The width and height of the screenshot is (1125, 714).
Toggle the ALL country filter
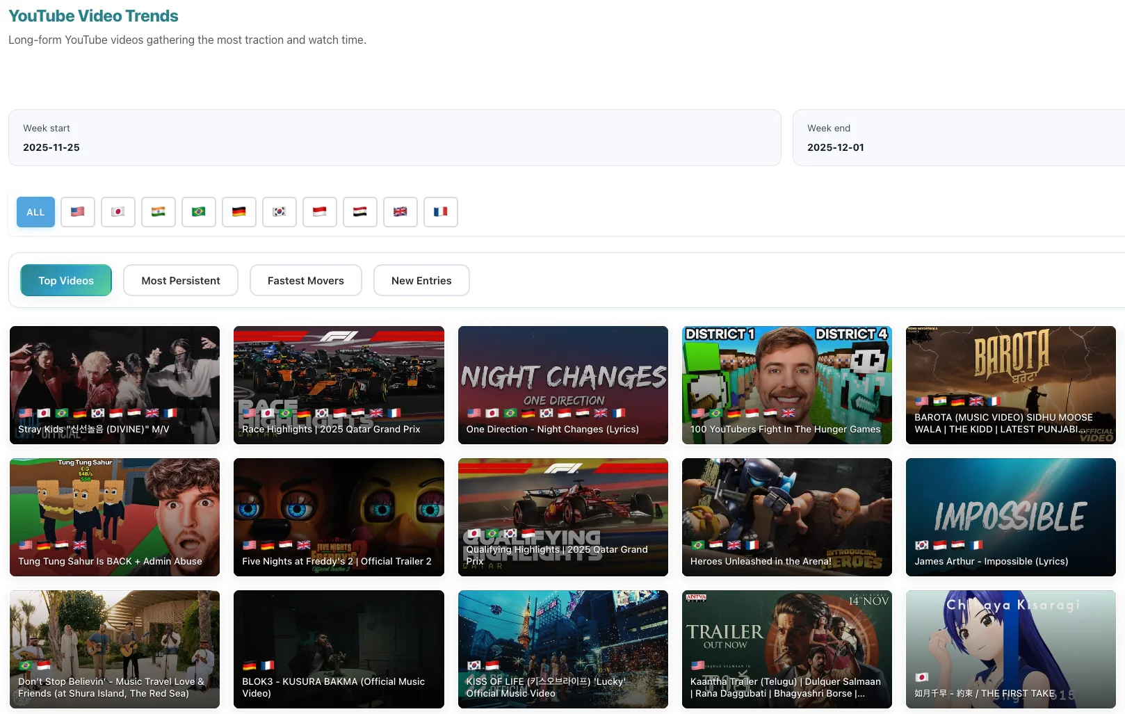pyautogui.click(x=35, y=211)
